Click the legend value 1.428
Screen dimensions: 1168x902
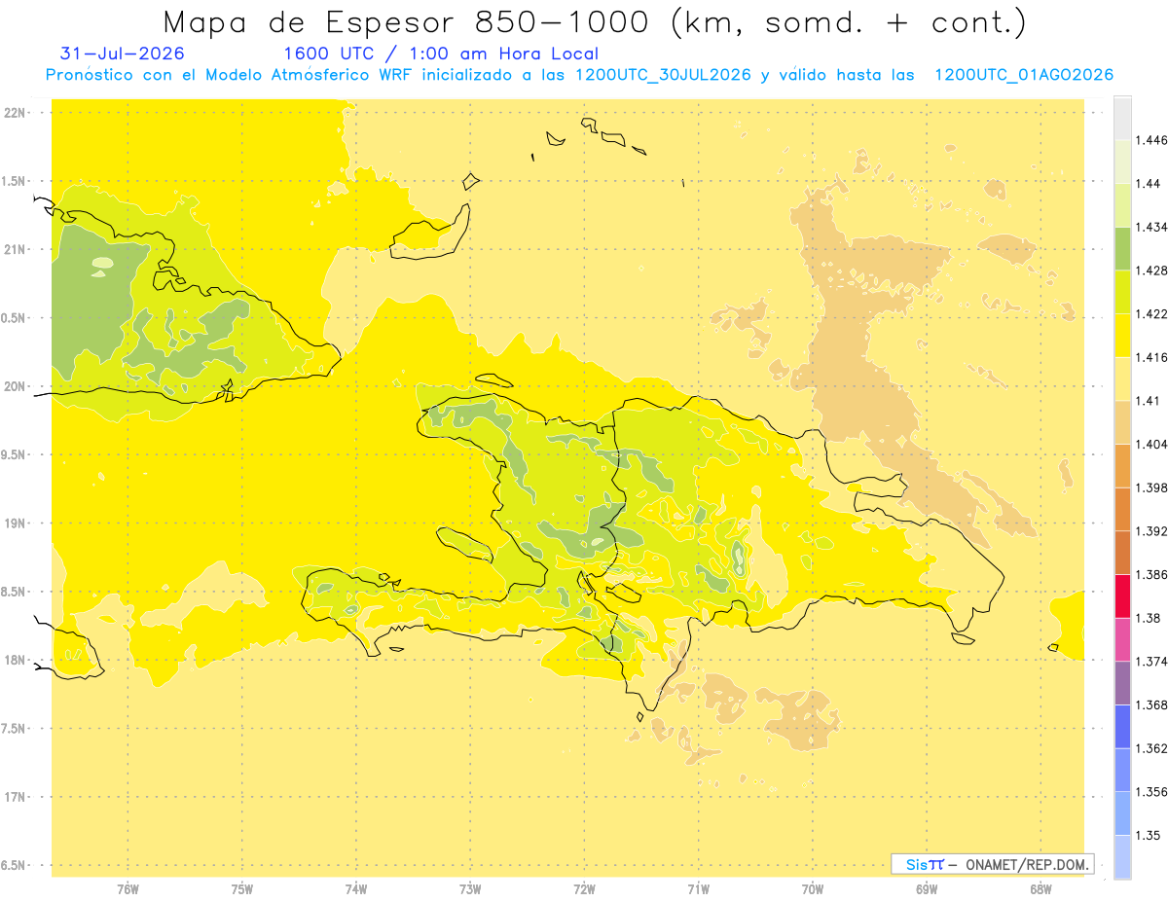click(x=1151, y=271)
